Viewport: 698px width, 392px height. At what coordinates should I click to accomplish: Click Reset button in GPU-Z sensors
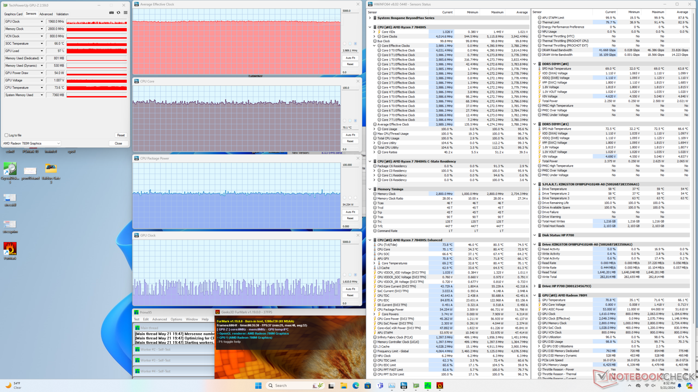121,135
